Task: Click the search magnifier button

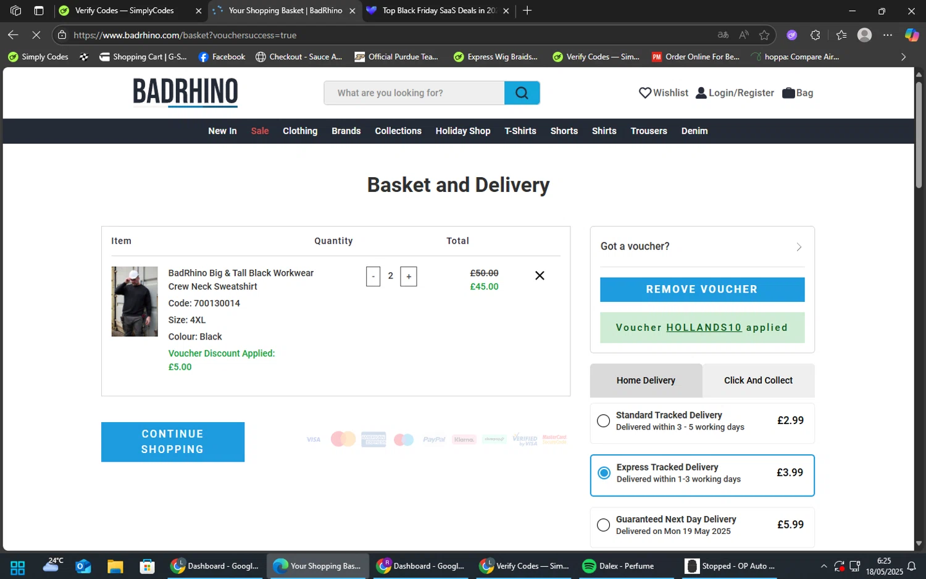Action: pyautogui.click(x=522, y=93)
